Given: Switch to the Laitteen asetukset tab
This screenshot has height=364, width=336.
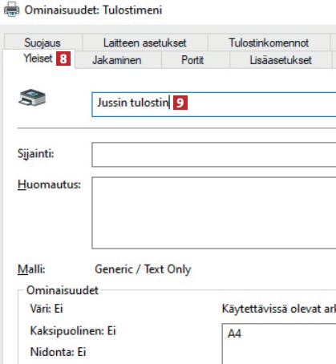Looking at the screenshot, I should pyautogui.click(x=145, y=42).
